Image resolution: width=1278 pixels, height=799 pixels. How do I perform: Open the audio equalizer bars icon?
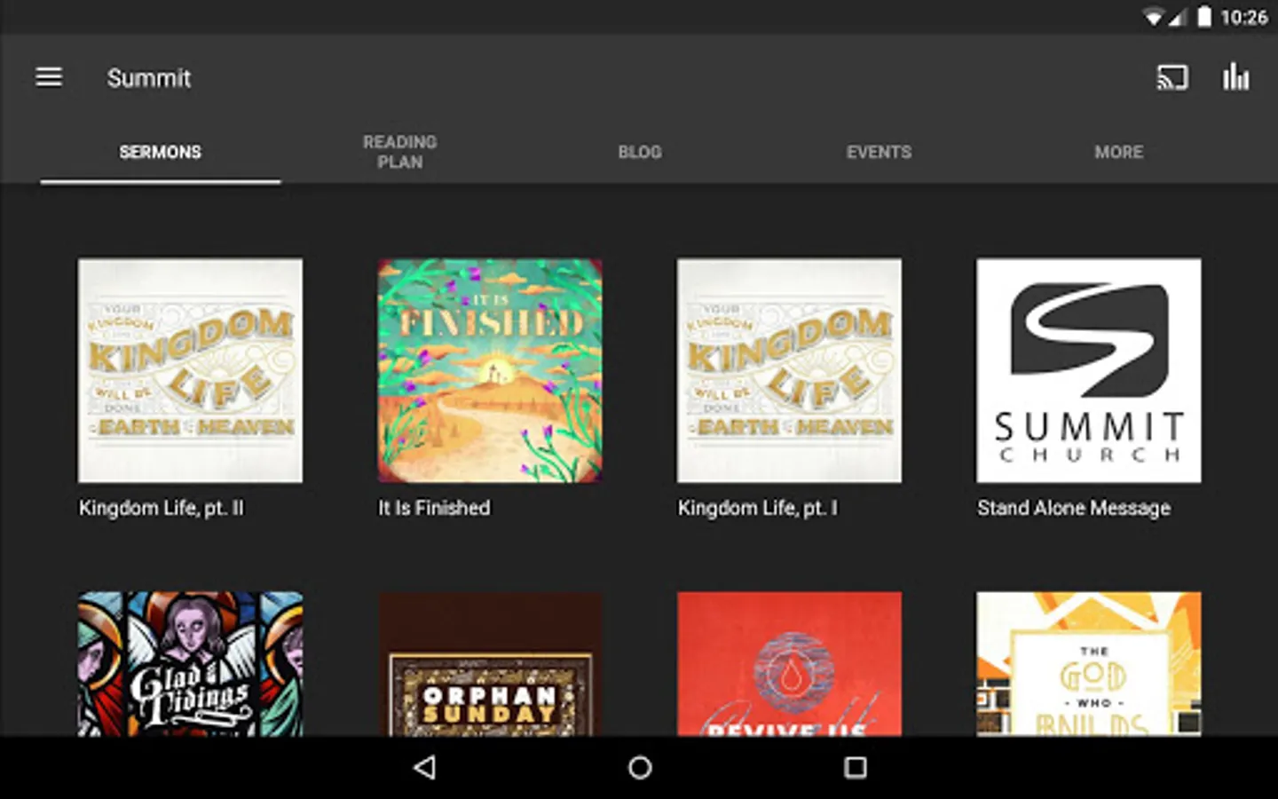[x=1235, y=77]
